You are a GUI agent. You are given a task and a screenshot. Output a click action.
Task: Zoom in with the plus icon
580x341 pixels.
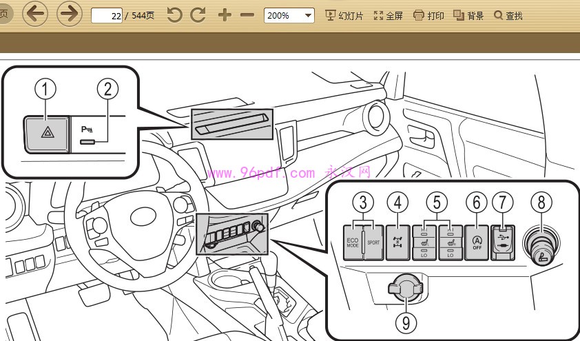225,15
